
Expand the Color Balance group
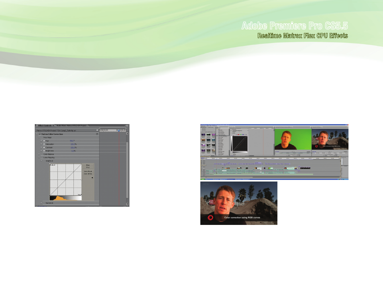[x=39, y=154]
